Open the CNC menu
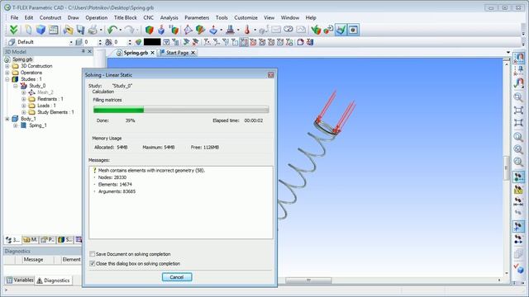 149,17
